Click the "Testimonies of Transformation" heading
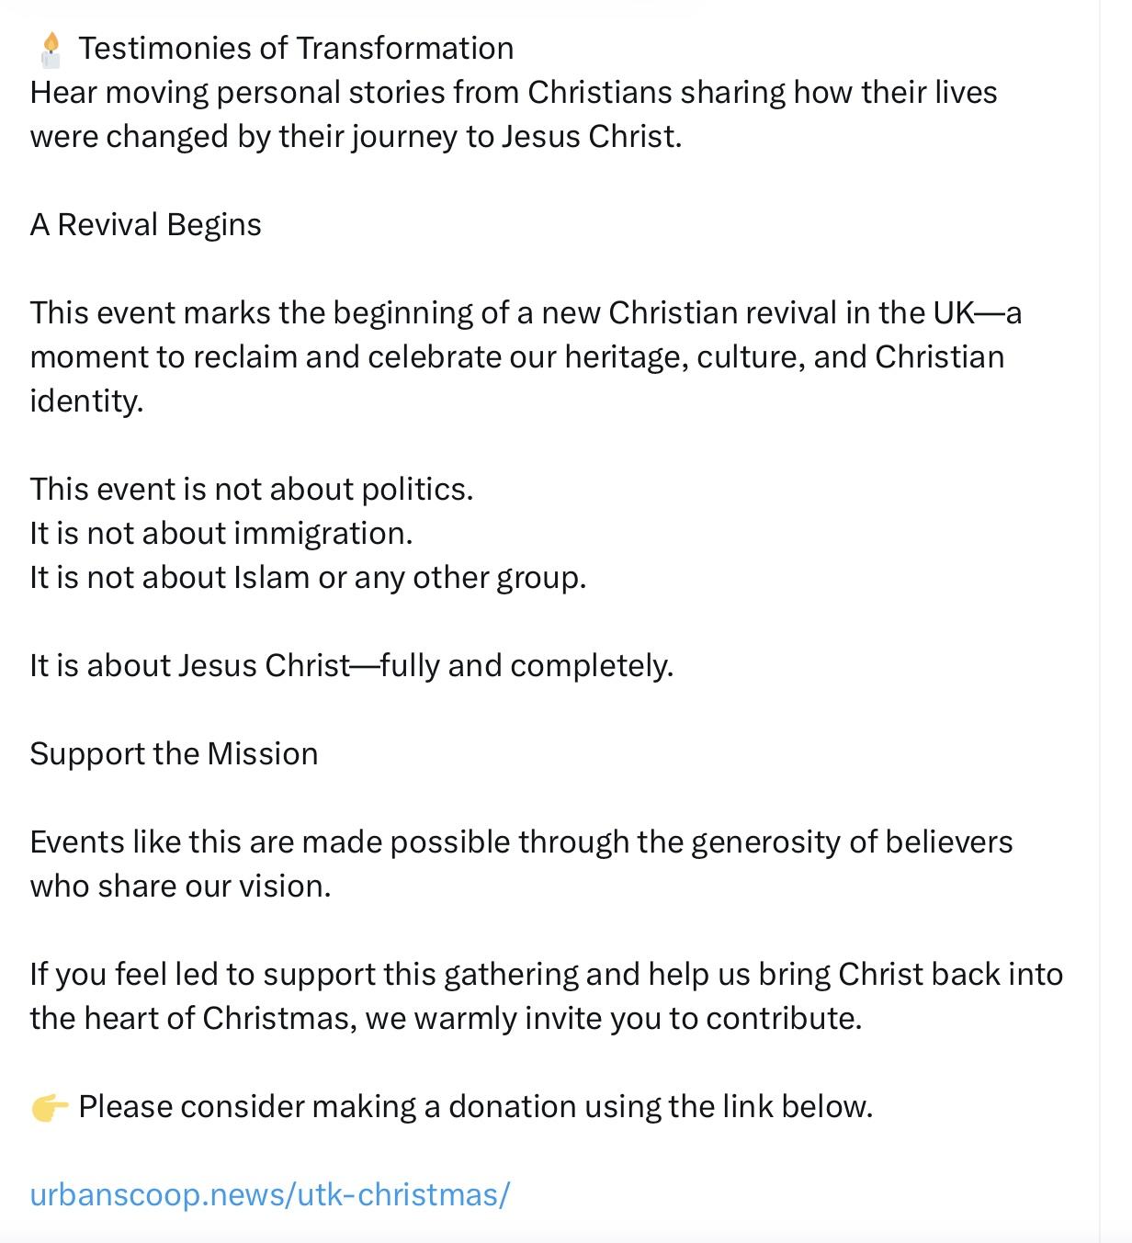Viewport: 1132px width, 1243px height. tap(296, 48)
